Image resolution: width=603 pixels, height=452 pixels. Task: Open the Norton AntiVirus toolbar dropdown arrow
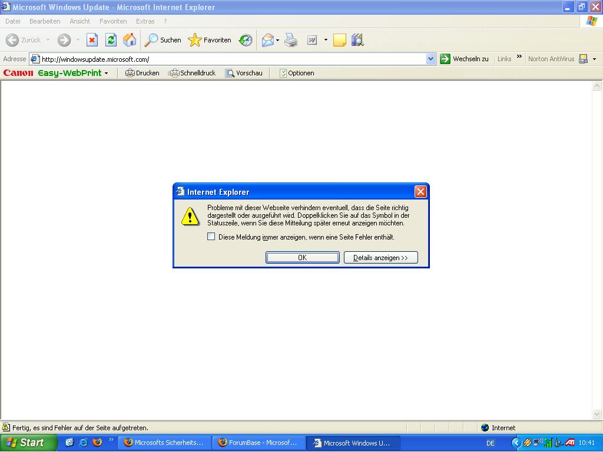595,59
